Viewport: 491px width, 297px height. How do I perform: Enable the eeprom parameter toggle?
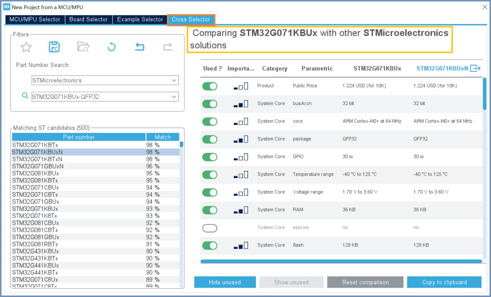tap(210, 228)
